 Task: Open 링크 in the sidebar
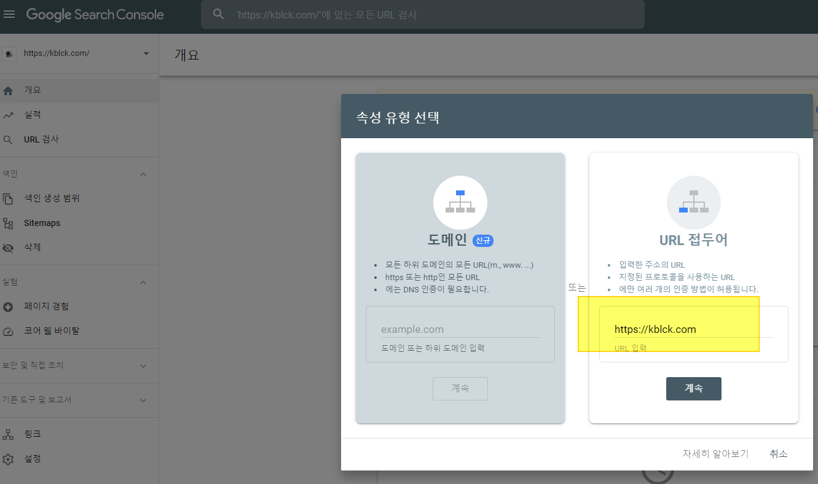[79, 434]
